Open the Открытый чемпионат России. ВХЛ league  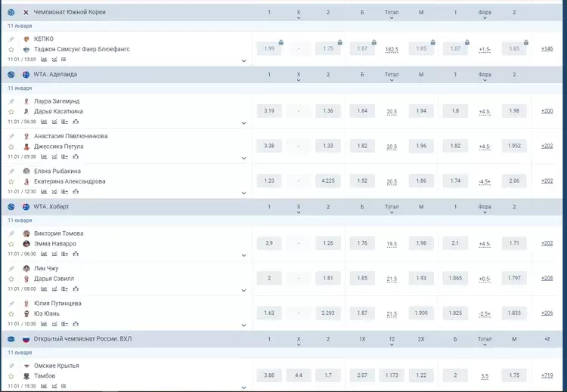tap(83, 339)
